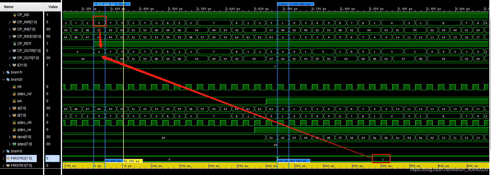Expand the CP_OUTI[7:0] bus
This screenshot has height=175, width=491.
pos(10,58)
